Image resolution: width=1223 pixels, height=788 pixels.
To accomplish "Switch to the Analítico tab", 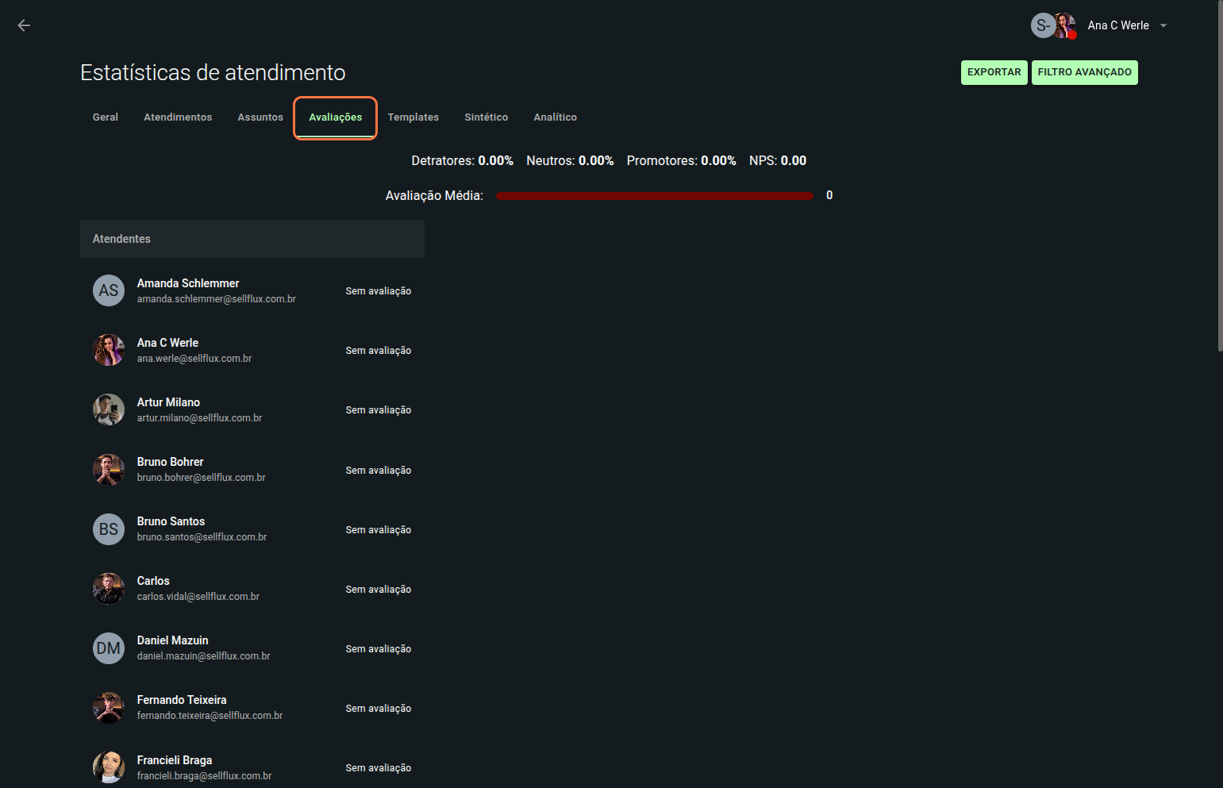I will (555, 117).
